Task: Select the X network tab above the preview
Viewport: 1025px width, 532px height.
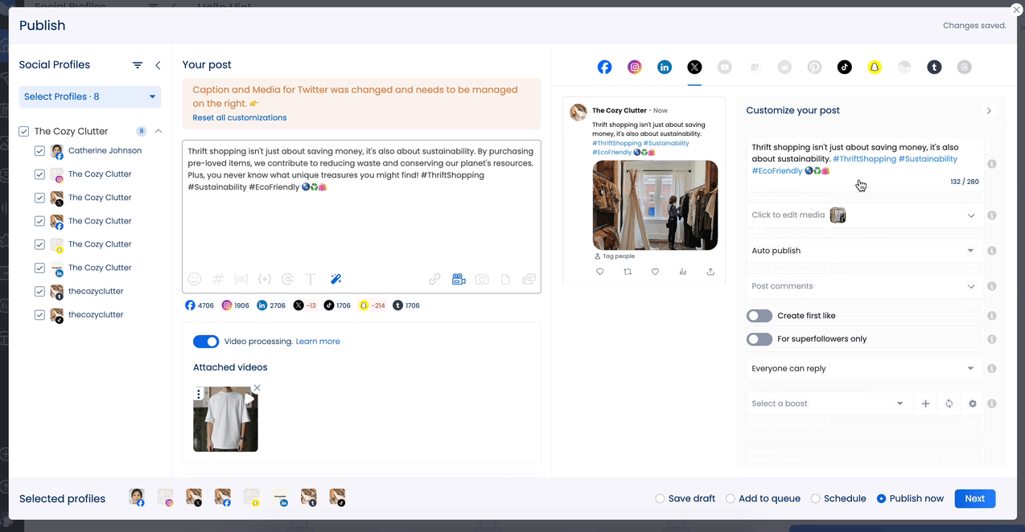Action: pyautogui.click(x=694, y=67)
